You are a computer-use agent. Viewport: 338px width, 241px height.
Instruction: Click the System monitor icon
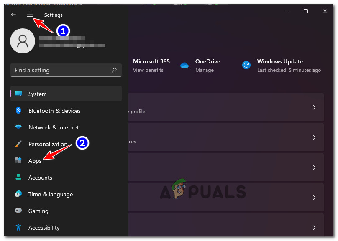tap(18, 94)
